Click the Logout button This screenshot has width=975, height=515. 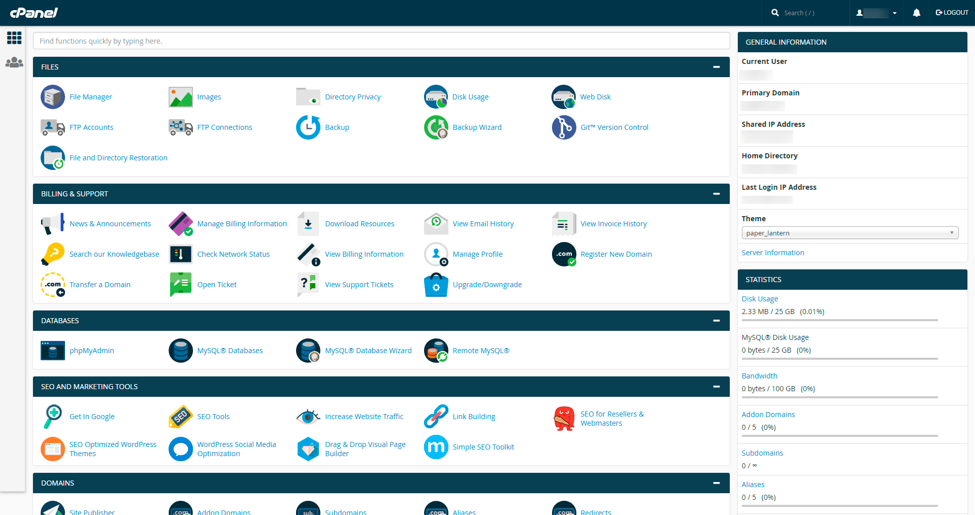pyautogui.click(x=952, y=13)
